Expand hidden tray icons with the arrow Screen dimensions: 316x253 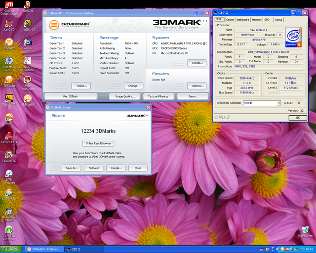click(x=277, y=250)
